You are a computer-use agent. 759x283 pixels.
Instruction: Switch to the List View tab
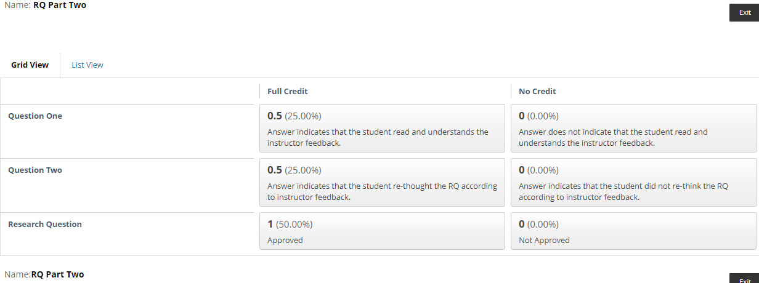tap(87, 65)
